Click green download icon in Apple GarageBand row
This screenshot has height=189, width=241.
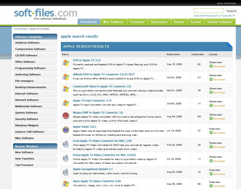(x=211, y=174)
